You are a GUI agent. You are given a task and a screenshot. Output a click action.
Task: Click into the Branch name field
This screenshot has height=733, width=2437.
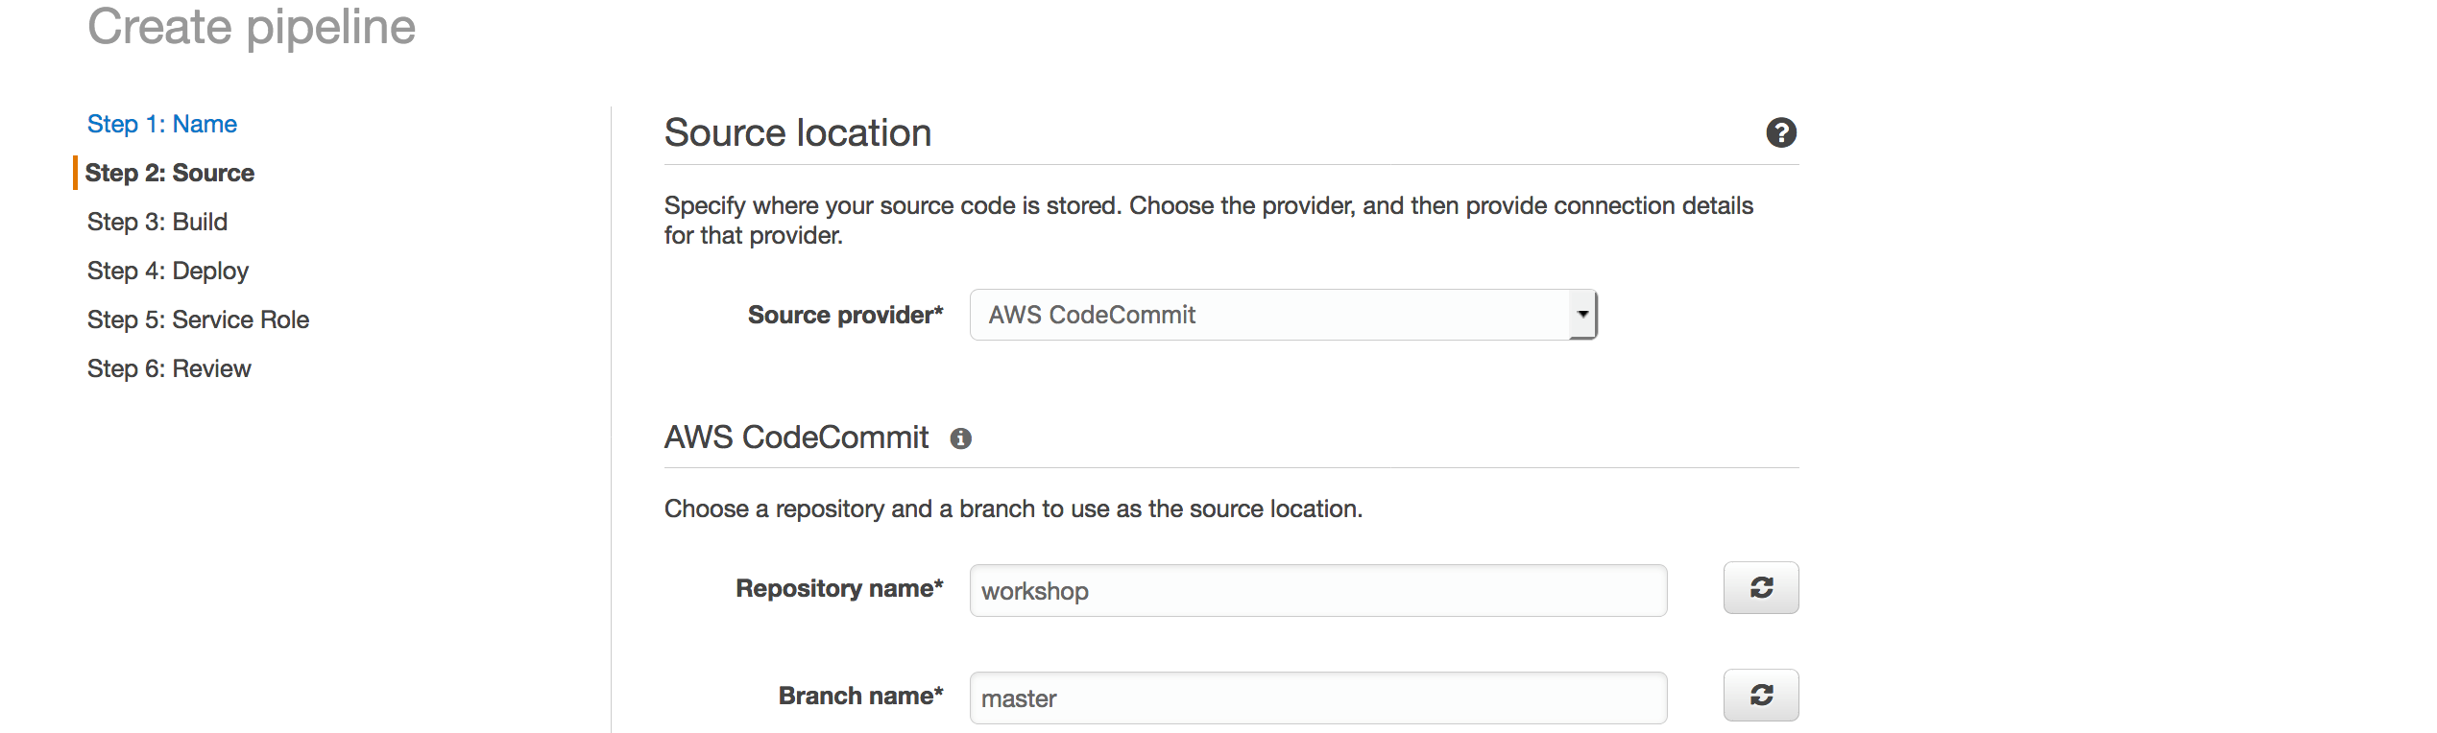(x=1317, y=698)
